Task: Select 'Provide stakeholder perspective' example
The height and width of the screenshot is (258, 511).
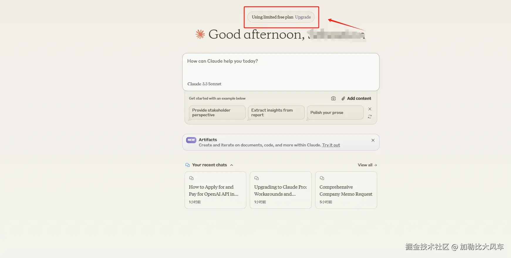Action: [217, 112]
